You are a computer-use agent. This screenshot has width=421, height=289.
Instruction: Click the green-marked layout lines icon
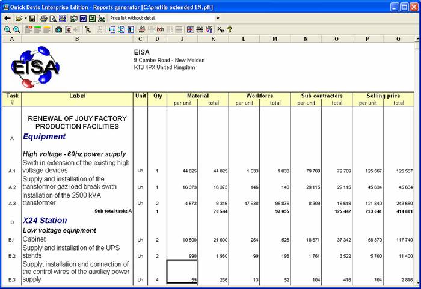37,30
